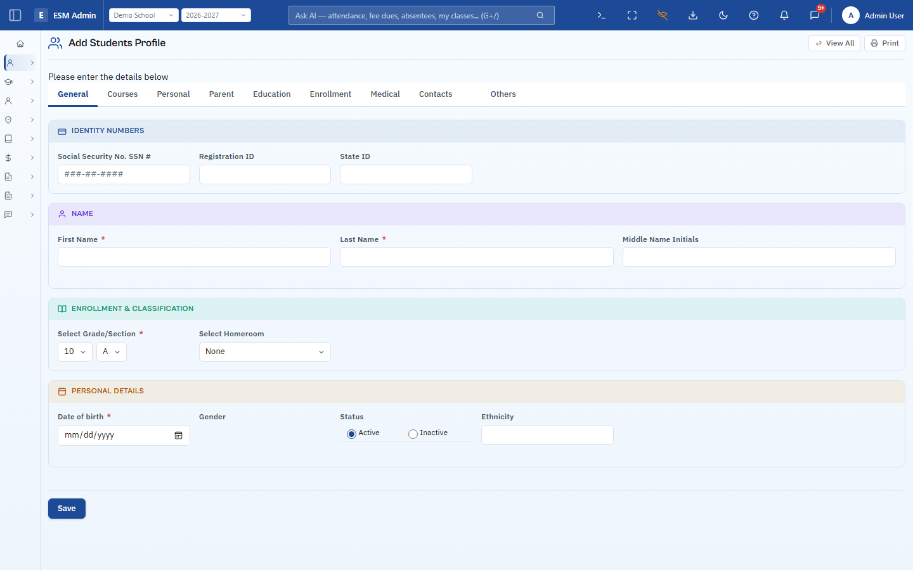Click search magnifier in Ask AI bar
The width and height of the screenshot is (913, 570).
click(x=540, y=15)
